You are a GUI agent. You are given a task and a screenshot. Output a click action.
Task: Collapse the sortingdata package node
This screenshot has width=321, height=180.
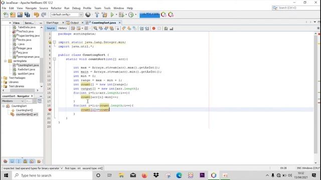(6, 61)
